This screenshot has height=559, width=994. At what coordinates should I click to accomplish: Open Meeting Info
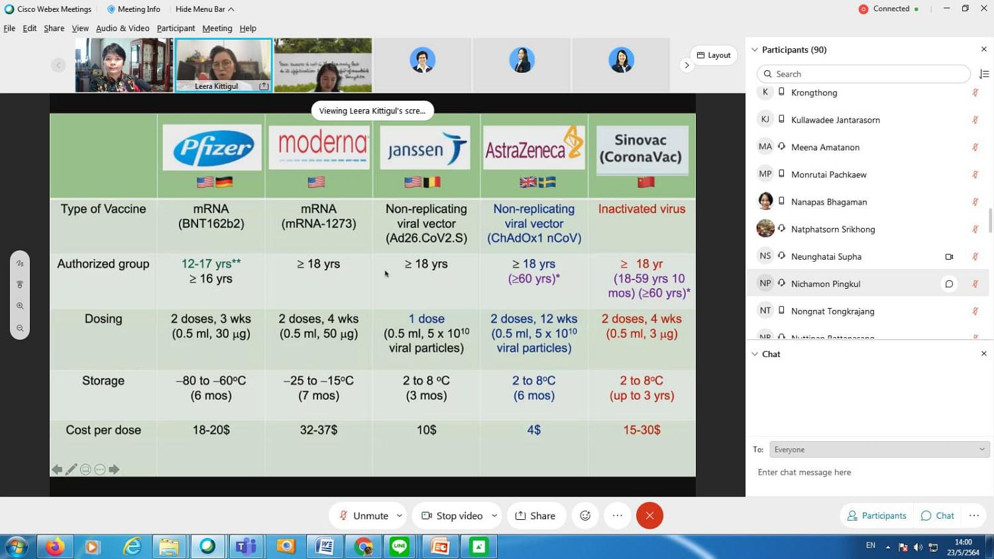click(133, 9)
